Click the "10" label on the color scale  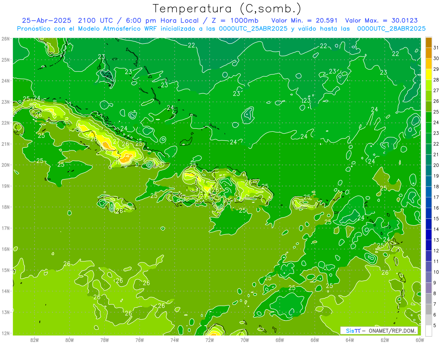436,272
